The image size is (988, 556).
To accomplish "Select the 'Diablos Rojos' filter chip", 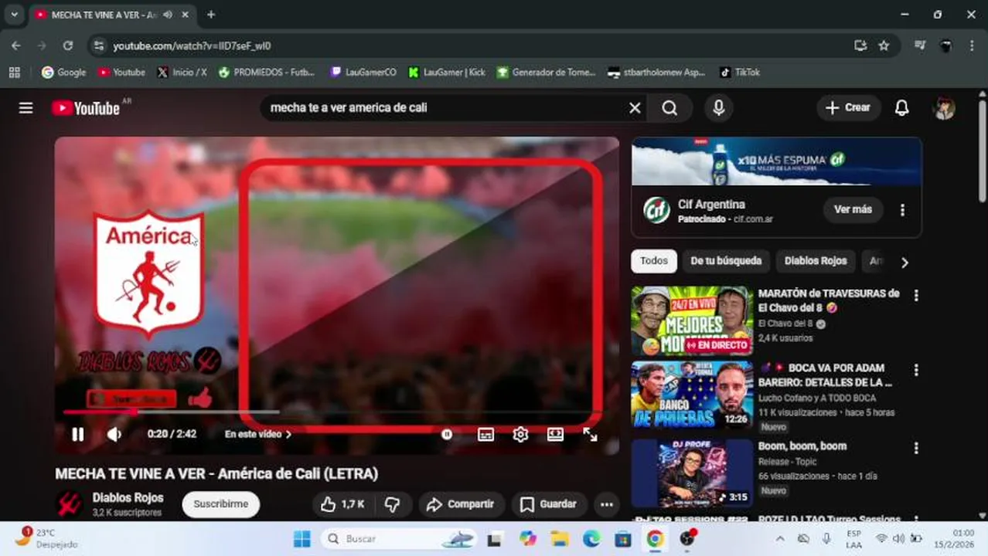I will pyautogui.click(x=816, y=261).
